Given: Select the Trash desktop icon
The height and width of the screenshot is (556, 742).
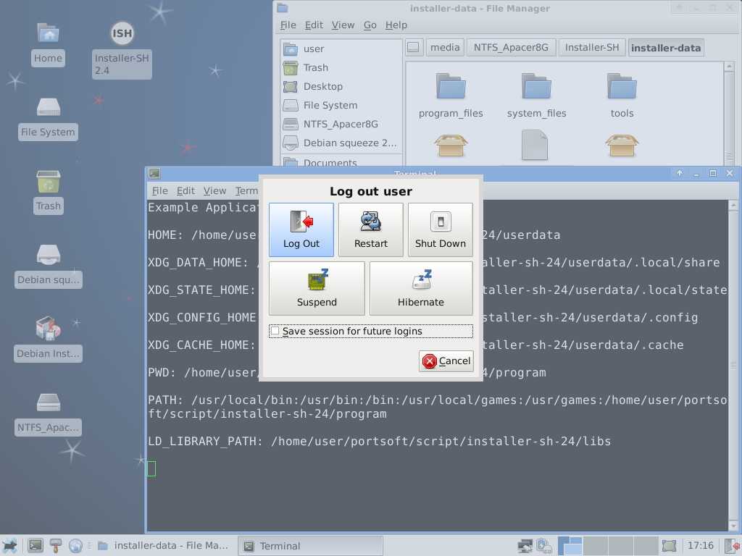Looking at the screenshot, I should coord(48,193).
